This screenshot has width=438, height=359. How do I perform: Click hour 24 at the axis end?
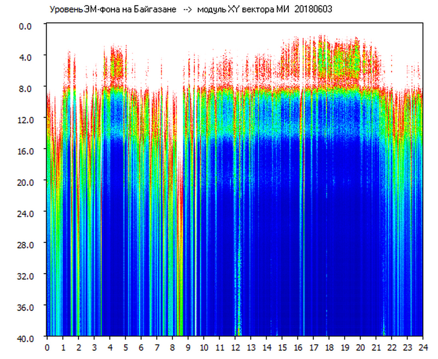coord(423,347)
